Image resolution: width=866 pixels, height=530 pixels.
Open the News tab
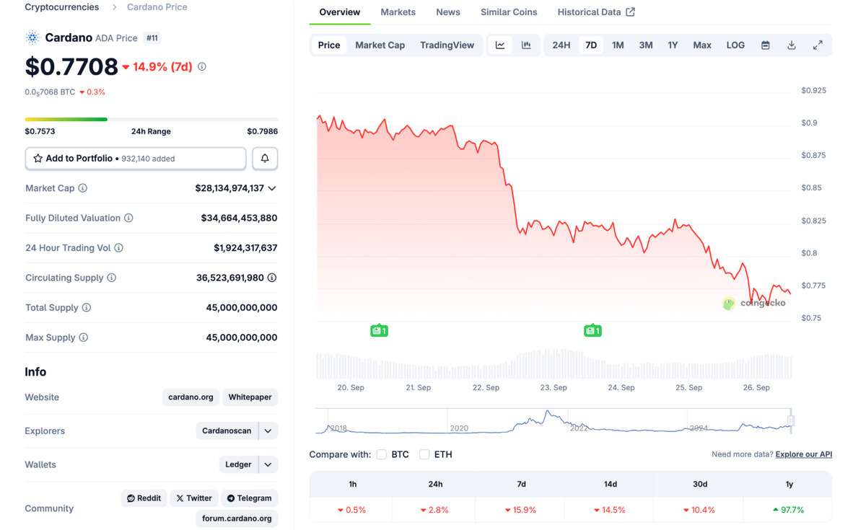pyautogui.click(x=448, y=12)
